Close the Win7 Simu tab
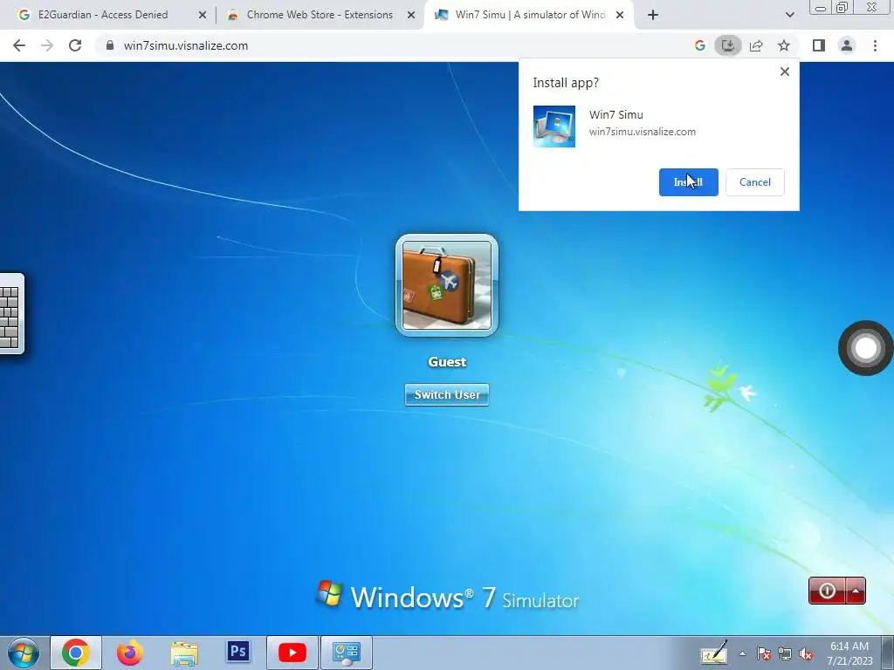Screen dimensions: 894x670 pyautogui.click(x=620, y=16)
